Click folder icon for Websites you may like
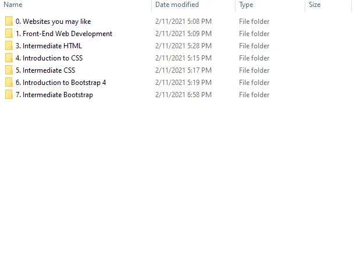This screenshot has height=263, width=353. point(9,21)
